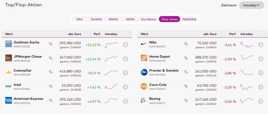Open more options for Goldman Sachs

pos(126,45)
